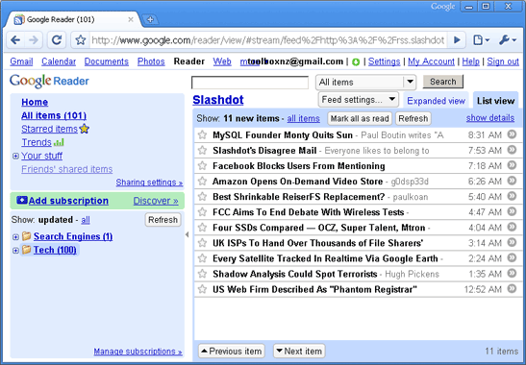
Task: Click the Trends bar chart icon
Action: 59,142
